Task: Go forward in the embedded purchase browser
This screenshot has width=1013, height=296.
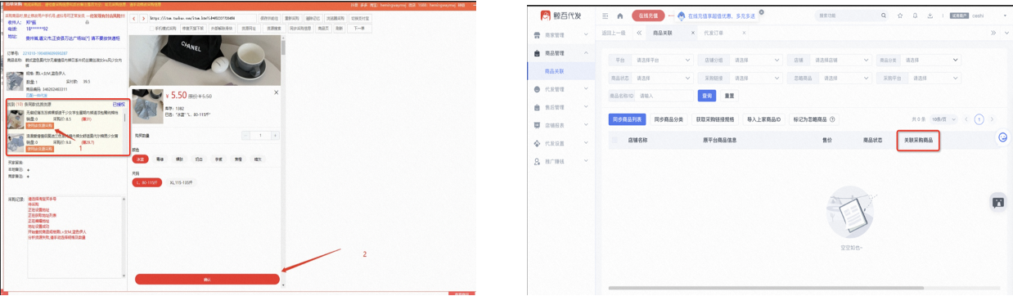Action: 144,19
